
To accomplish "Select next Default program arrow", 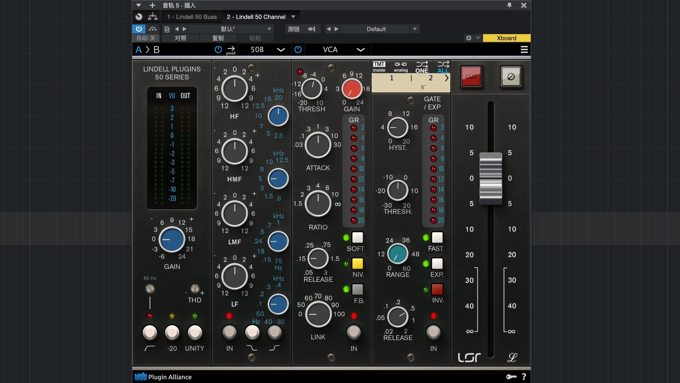I will [x=336, y=29].
